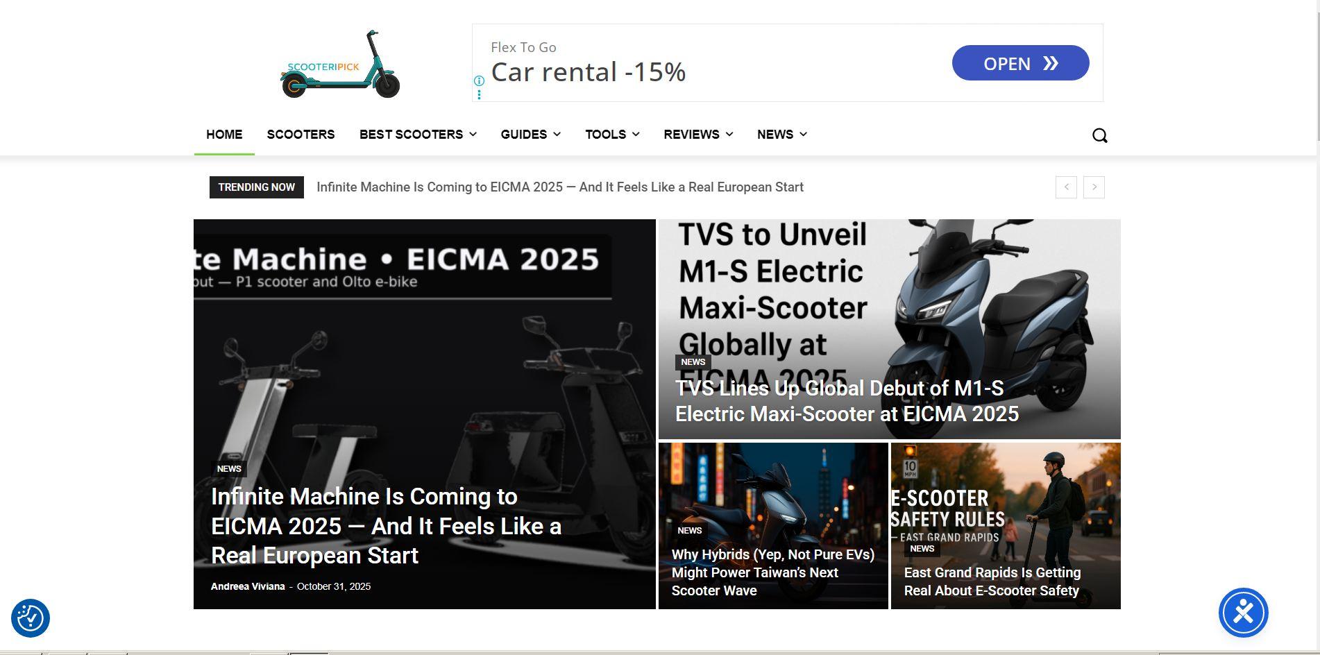The image size is (1320, 655).
Task: Open the accessibility widget button
Action: [x=1243, y=613]
